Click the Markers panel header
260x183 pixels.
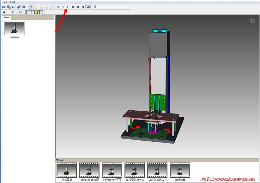click(157, 160)
